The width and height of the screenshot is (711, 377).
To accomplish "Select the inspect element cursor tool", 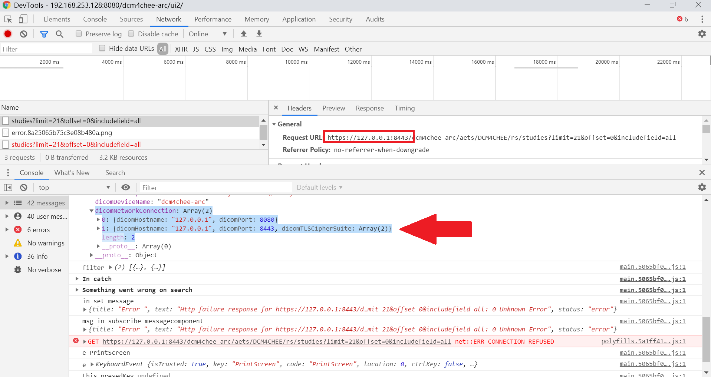I will (8, 19).
